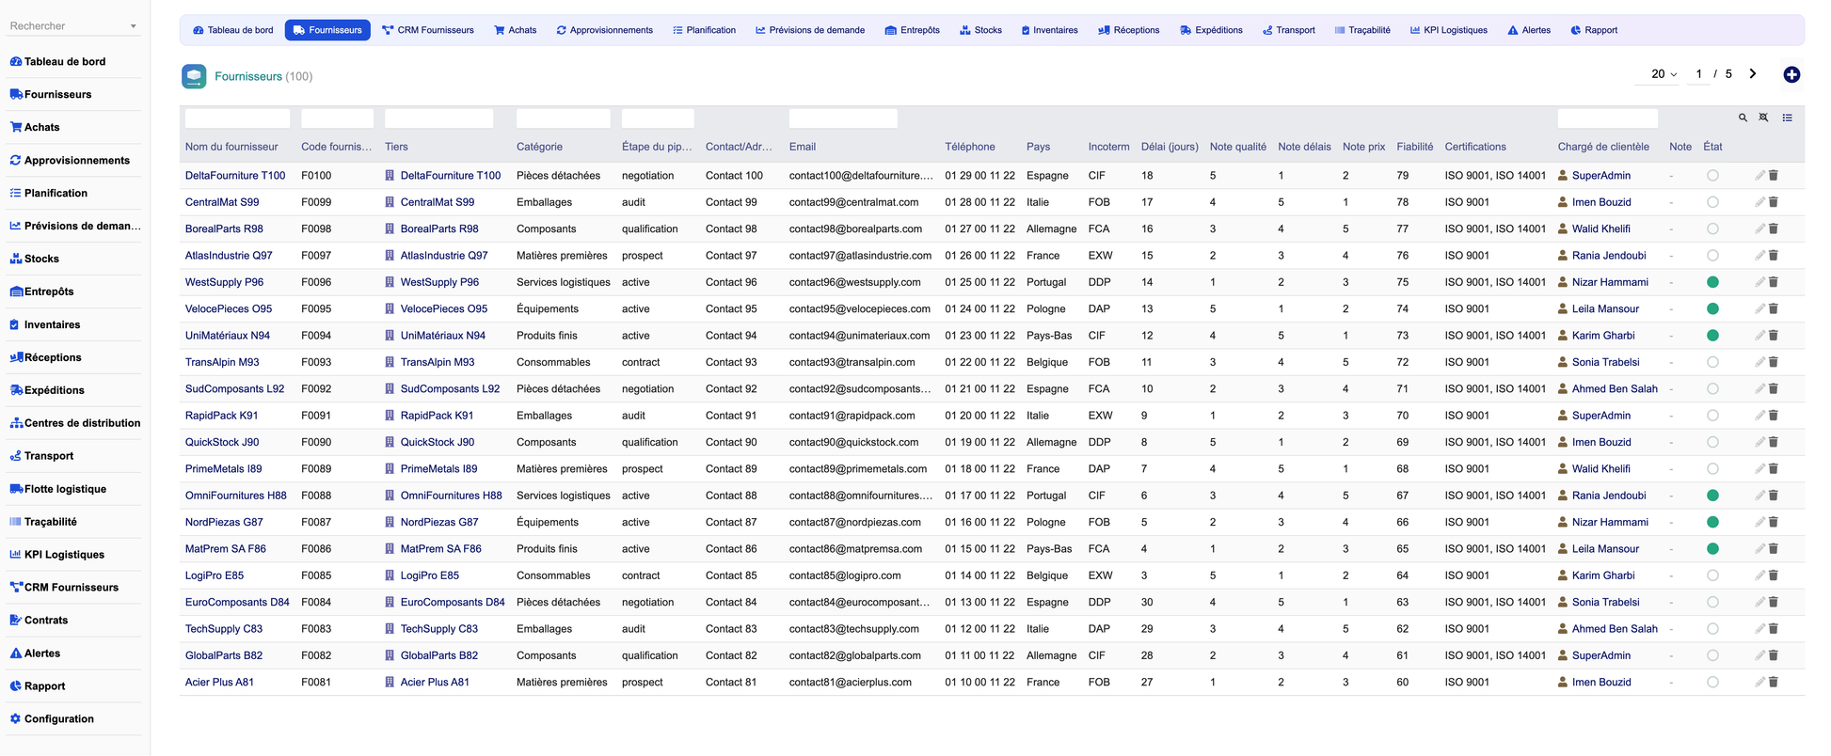Image resolution: width=1831 pixels, height=756 pixels.
Task: Open the 20 rows-per-page dropdown
Action: click(1664, 74)
